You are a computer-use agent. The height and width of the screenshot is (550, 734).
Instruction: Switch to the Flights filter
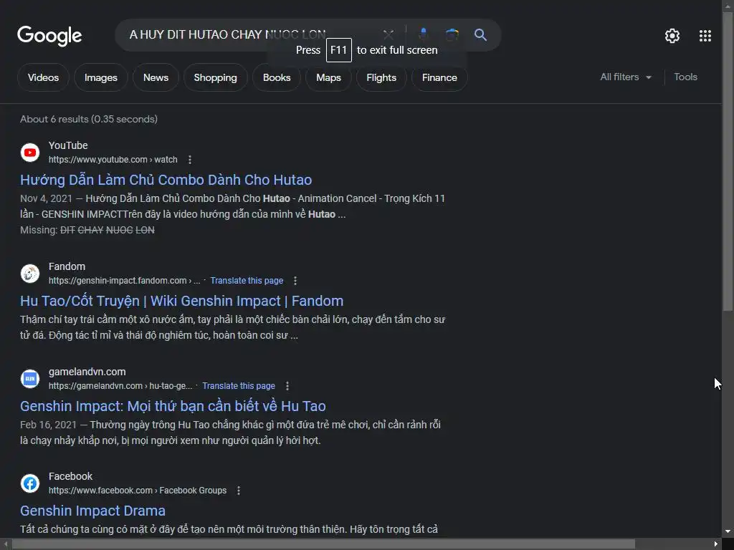click(381, 77)
